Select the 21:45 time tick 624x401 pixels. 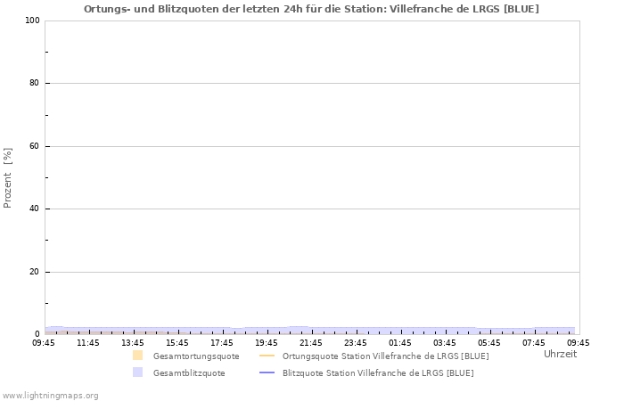coord(311,342)
